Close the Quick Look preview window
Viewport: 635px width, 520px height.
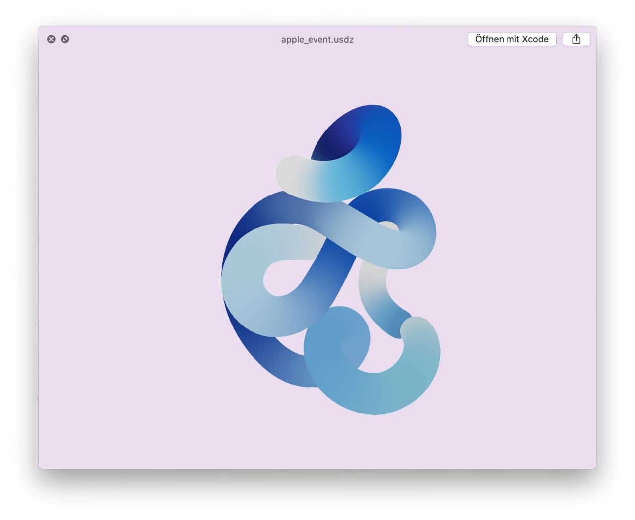pos(51,39)
